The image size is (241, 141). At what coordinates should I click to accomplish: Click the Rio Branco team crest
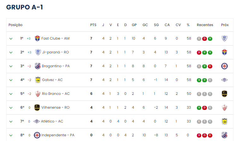(37, 94)
